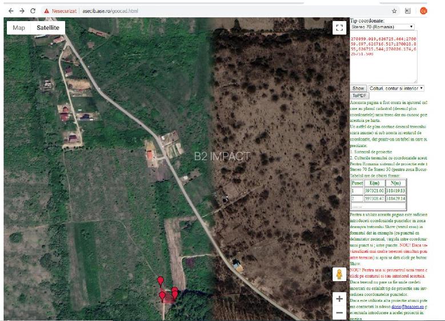Open the browser profile avatar
Screen dimensions: 445x321
coord(423,11)
